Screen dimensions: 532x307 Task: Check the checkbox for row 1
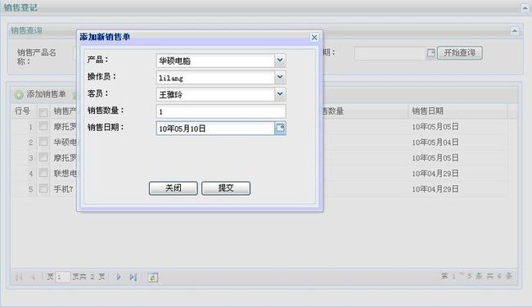point(43,126)
